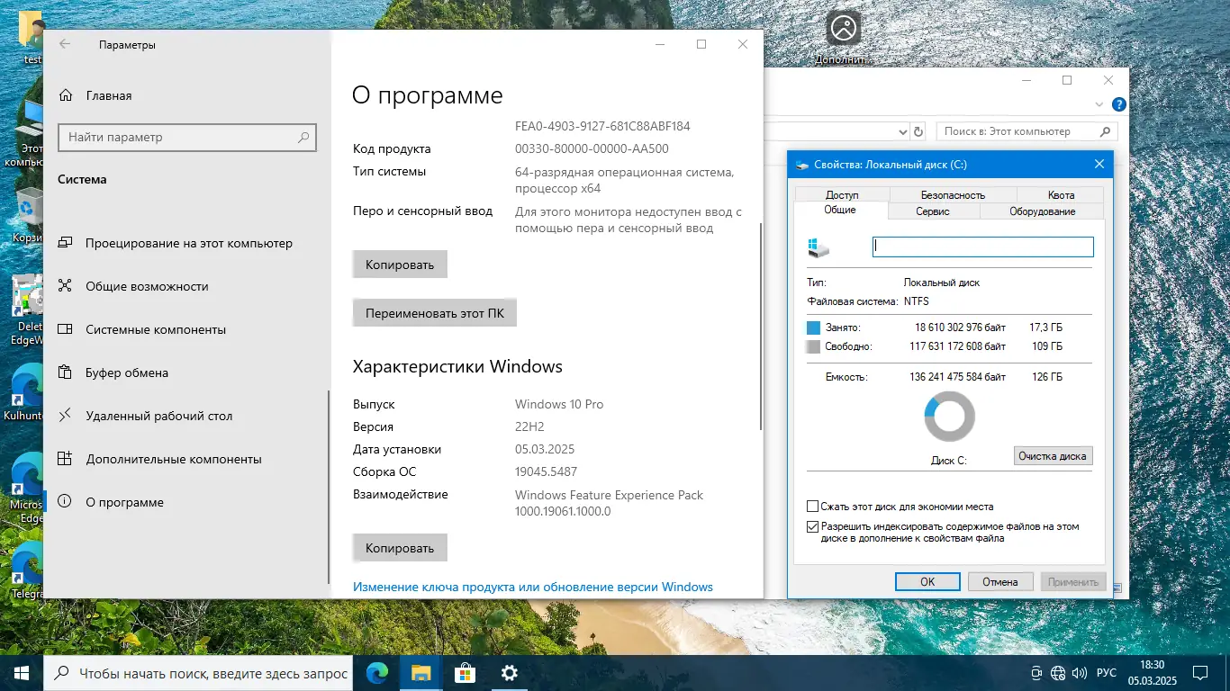The height and width of the screenshot is (691, 1230).
Task: Click the Очистка диска button
Action: coord(1053,456)
